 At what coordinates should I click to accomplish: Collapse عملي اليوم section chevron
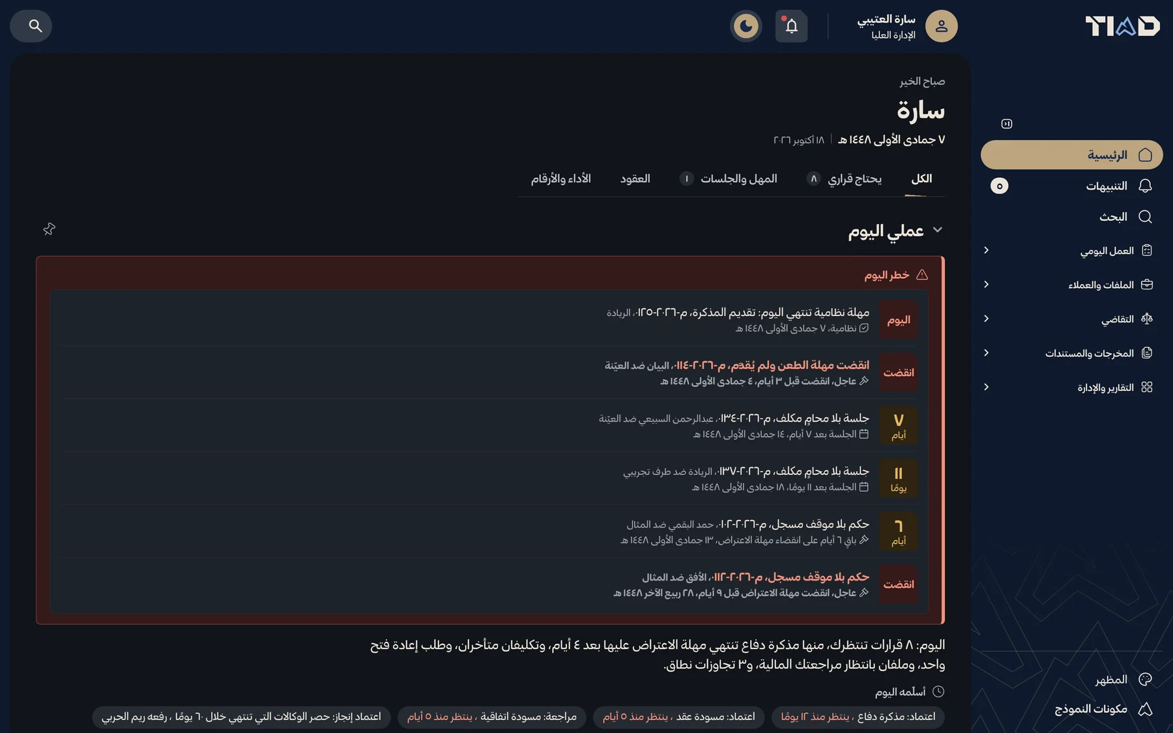[x=938, y=230]
